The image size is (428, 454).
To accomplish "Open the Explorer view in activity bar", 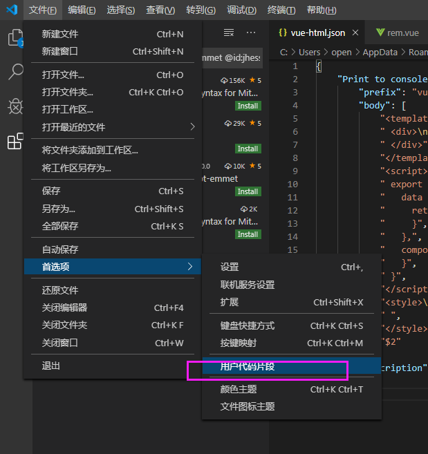I will pos(15,37).
